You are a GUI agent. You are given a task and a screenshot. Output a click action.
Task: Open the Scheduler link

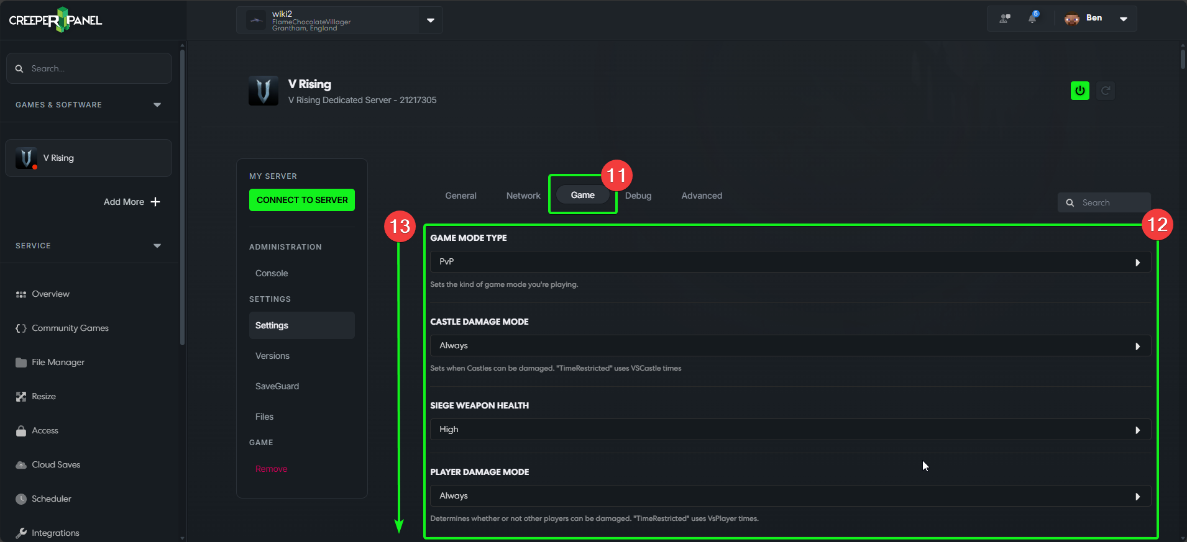(52, 499)
